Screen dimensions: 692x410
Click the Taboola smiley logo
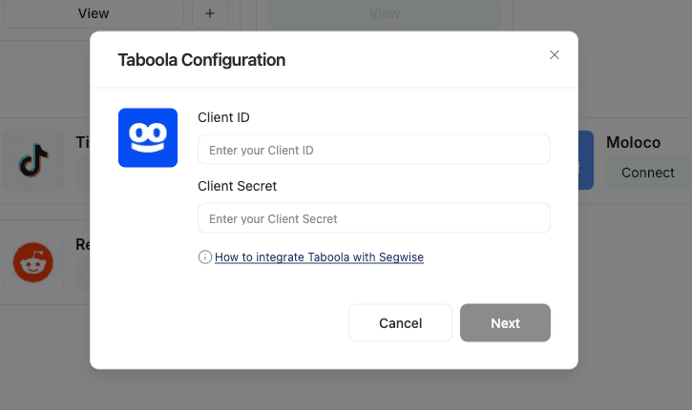[148, 137]
